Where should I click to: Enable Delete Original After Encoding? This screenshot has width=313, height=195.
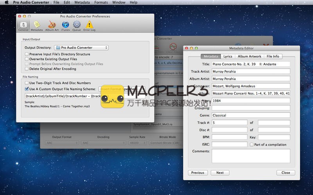point(27,69)
